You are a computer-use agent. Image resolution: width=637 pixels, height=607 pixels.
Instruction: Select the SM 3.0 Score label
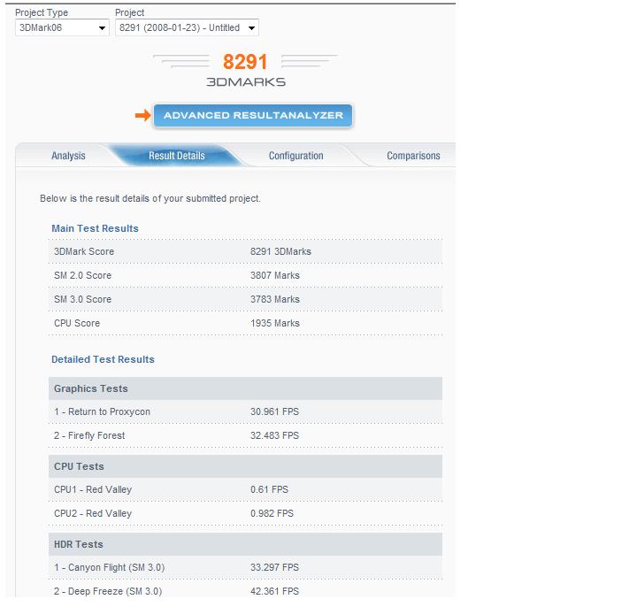coord(82,299)
